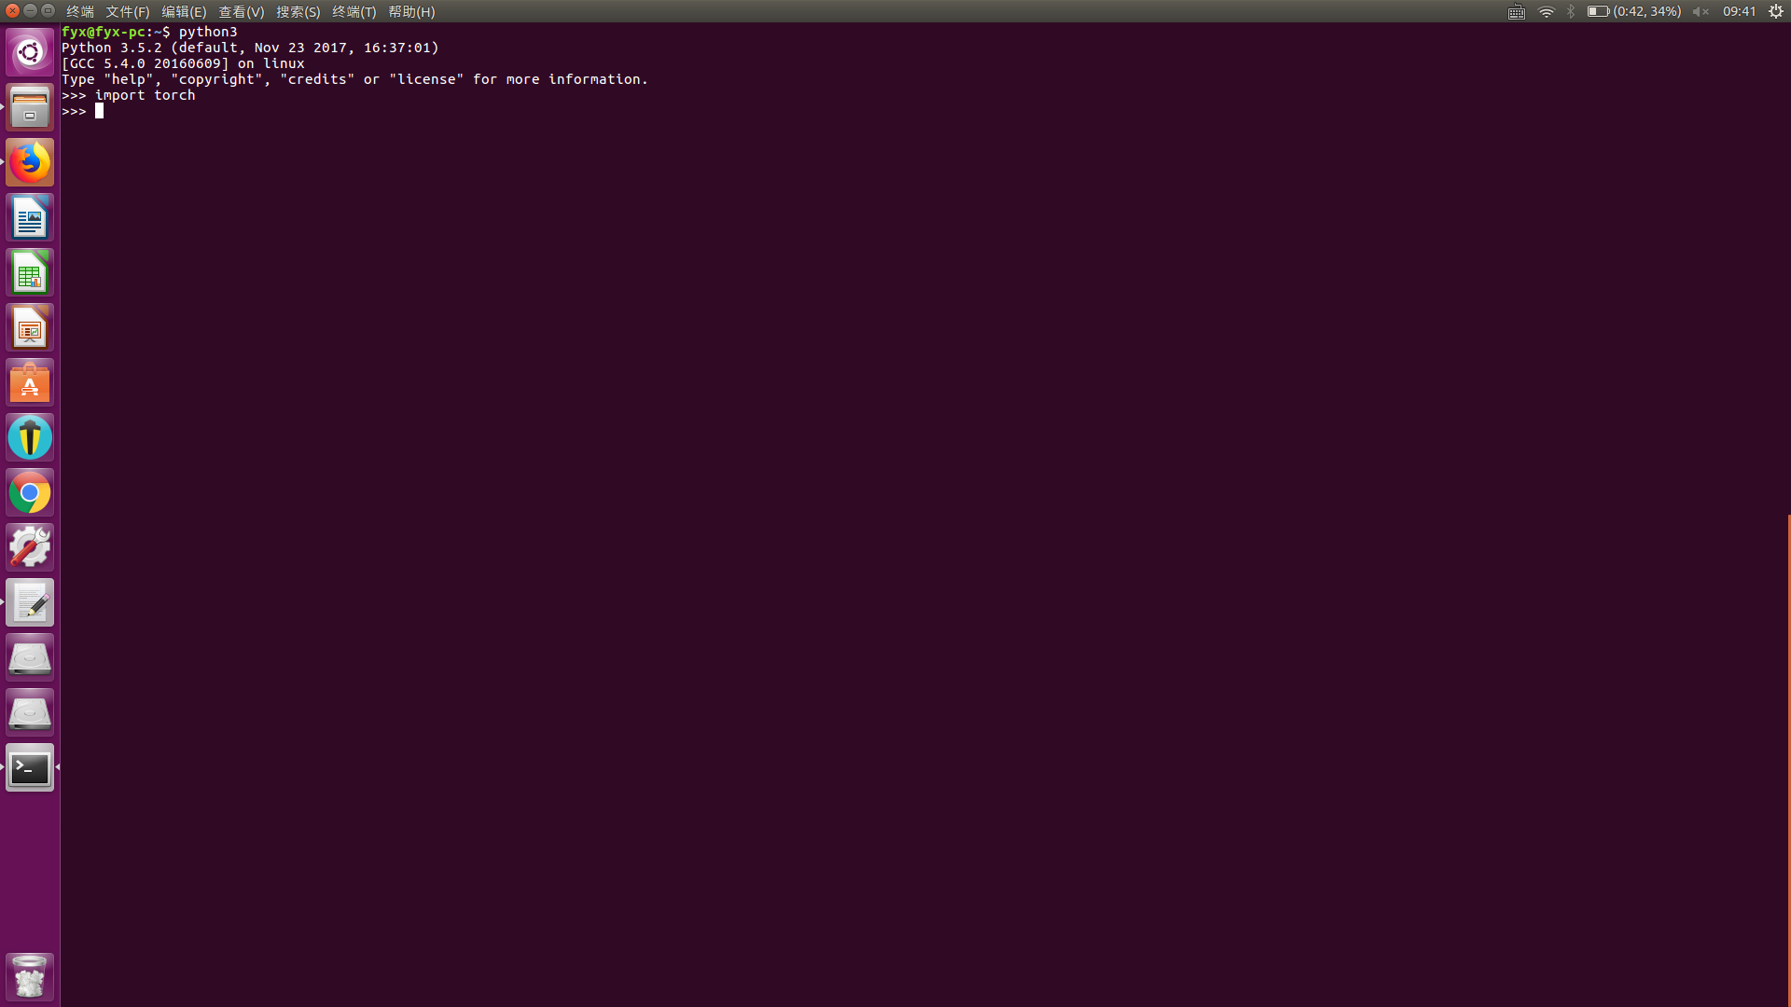Open the second disk drive icon
1791x1007 pixels.
pos(30,712)
